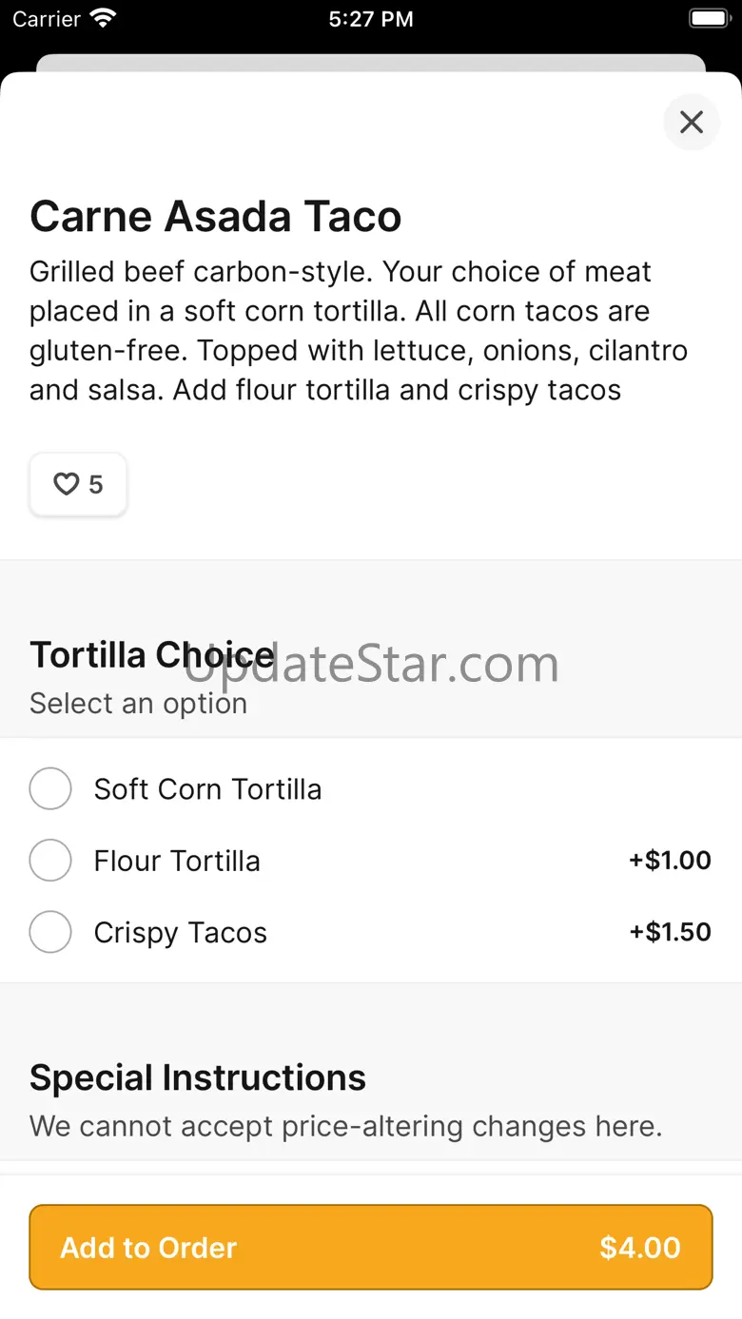The width and height of the screenshot is (742, 1319).
Task: Click the +$1.50 Crispy Tacos upcharge
Action: 670,932
